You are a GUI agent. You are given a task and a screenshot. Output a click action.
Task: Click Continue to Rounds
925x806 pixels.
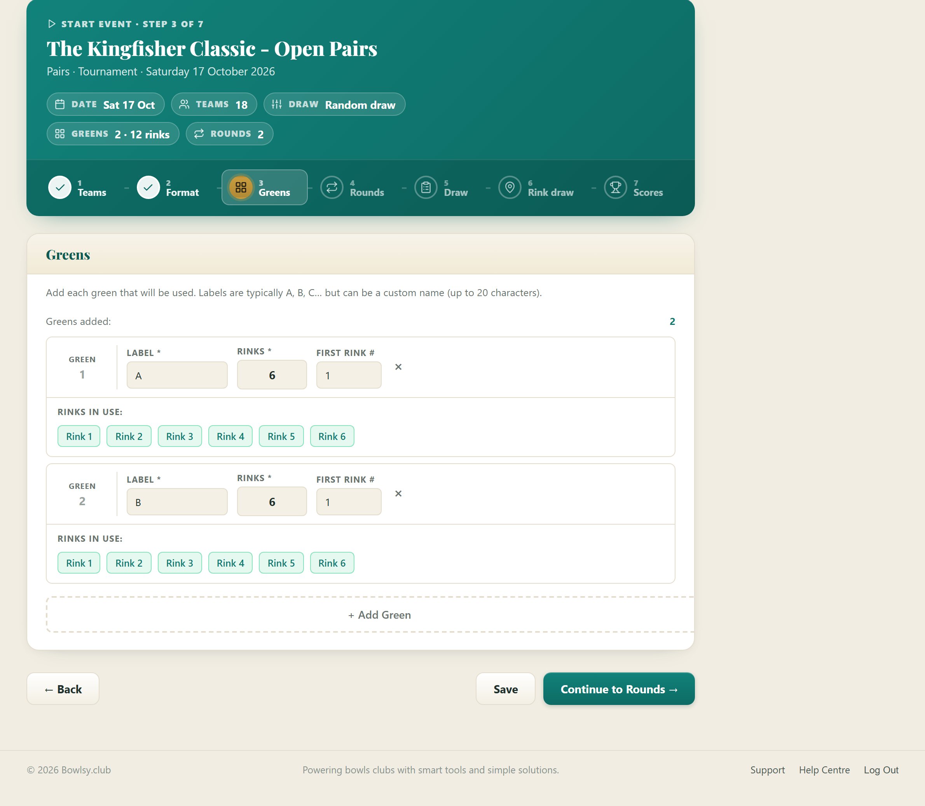[x=619, y=689]
